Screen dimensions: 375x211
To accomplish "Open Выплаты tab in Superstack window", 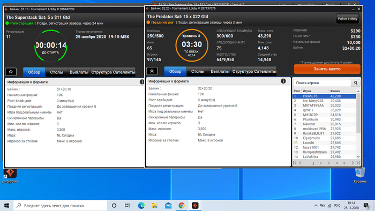I will [x=79, y=72].
